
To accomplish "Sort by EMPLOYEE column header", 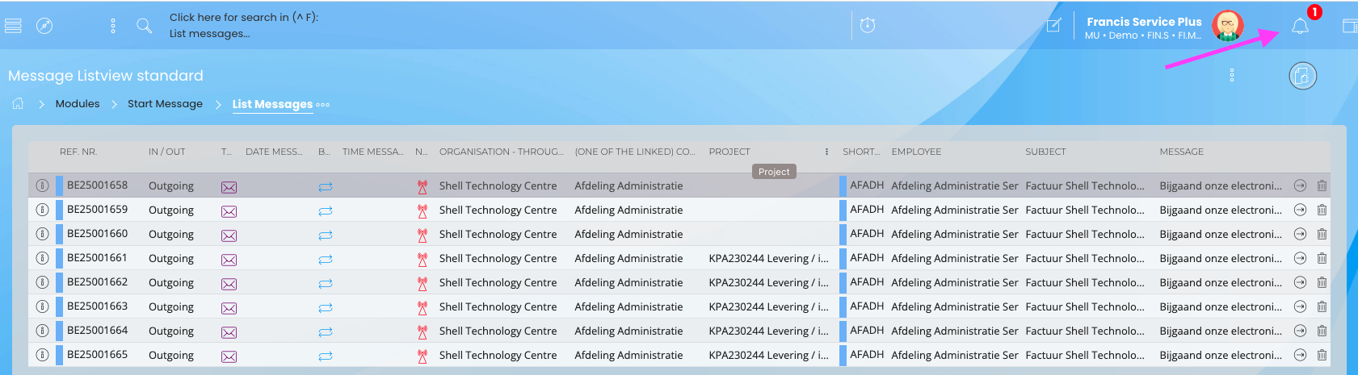I will (916, 152).
